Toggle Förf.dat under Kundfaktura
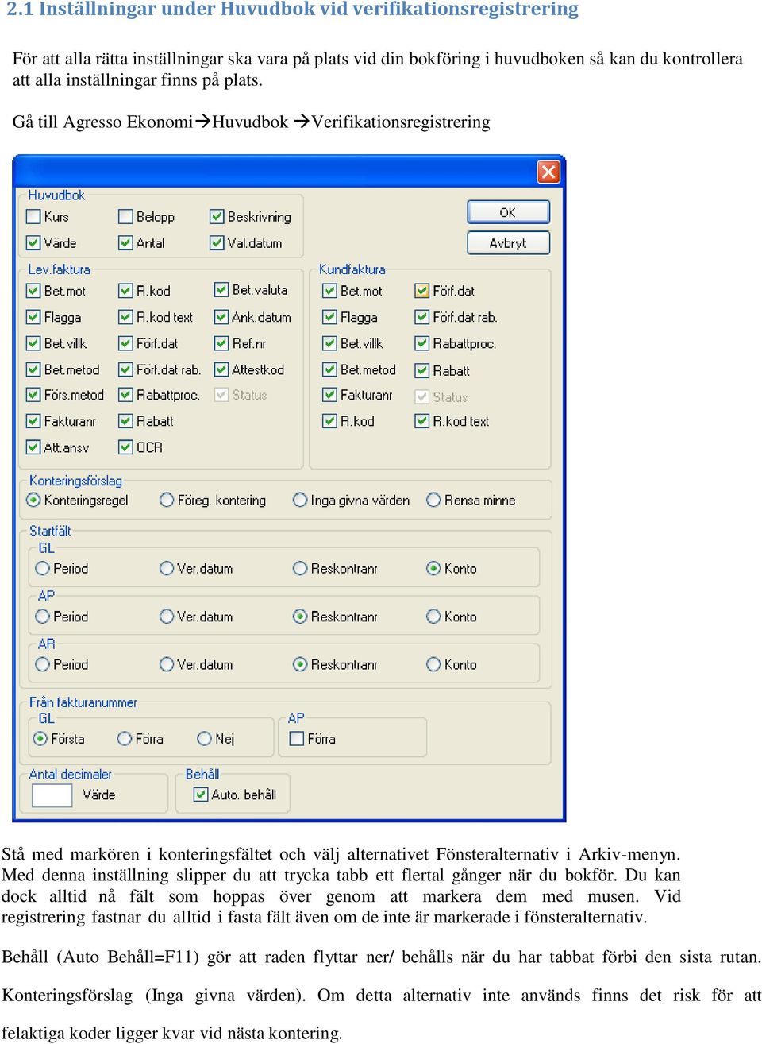 422,291
